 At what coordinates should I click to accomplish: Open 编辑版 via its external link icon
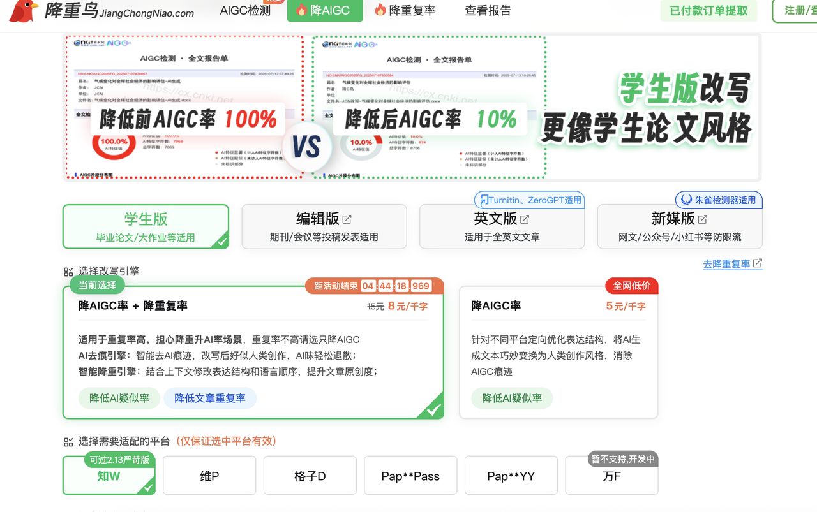click(346, 220)
